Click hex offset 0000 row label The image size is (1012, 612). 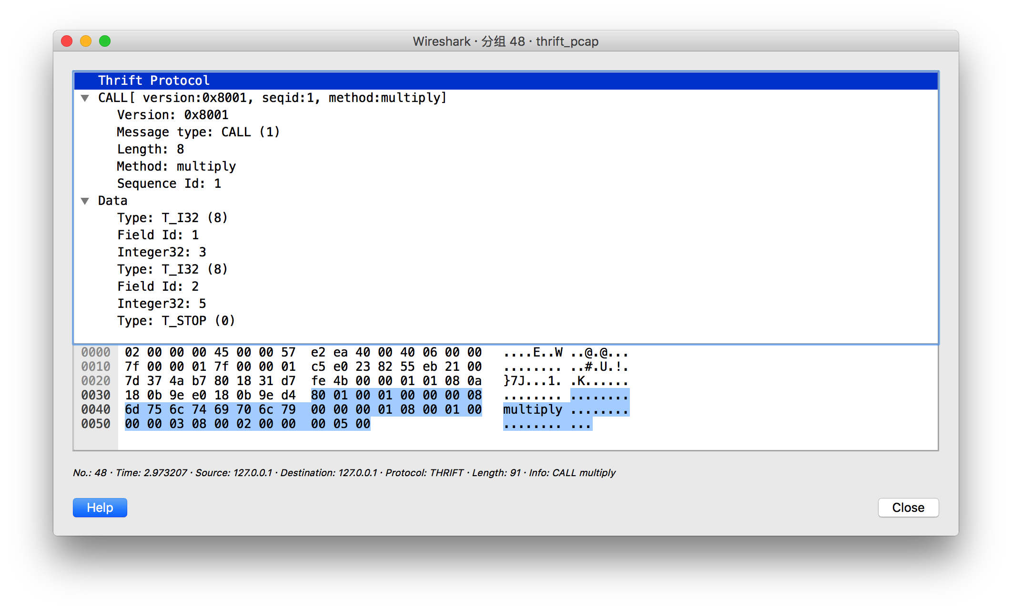click(x=96, y=352)
